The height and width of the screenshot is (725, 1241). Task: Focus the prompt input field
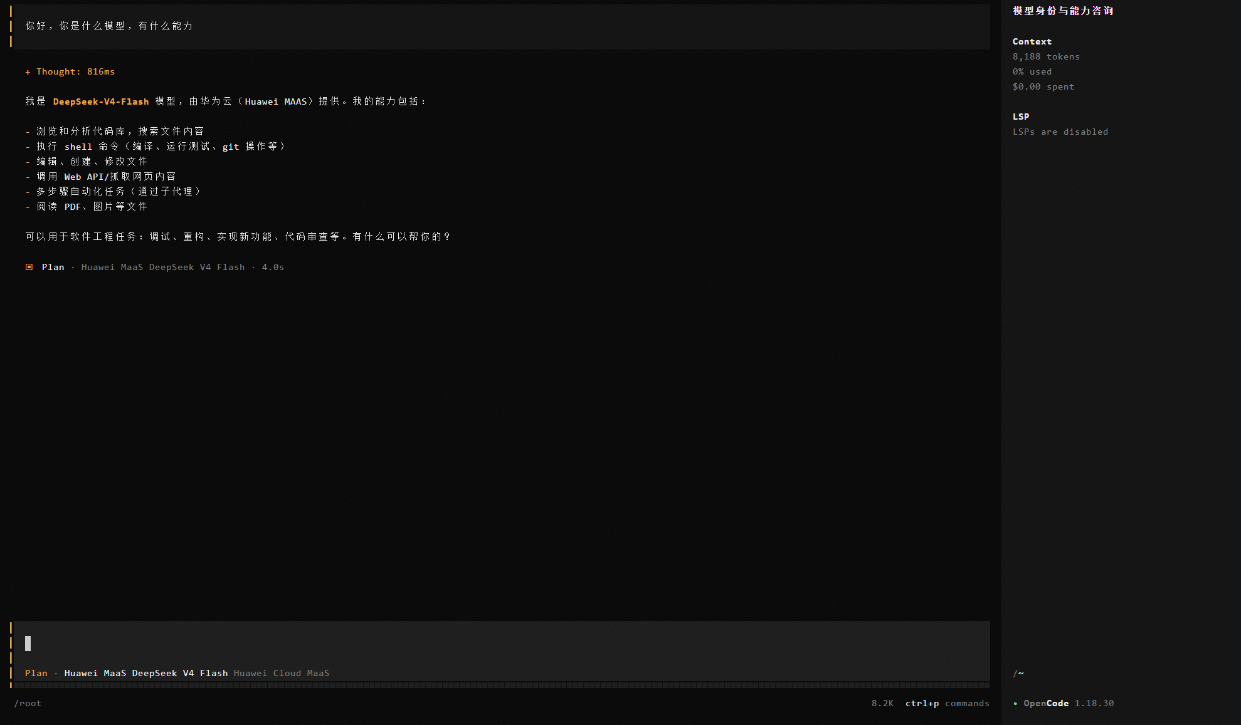pyautogui.click(x=500, y=644)
